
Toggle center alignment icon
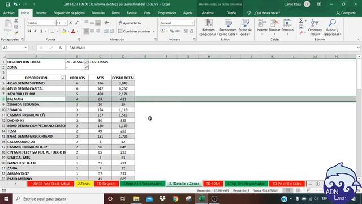click(92, 31)
